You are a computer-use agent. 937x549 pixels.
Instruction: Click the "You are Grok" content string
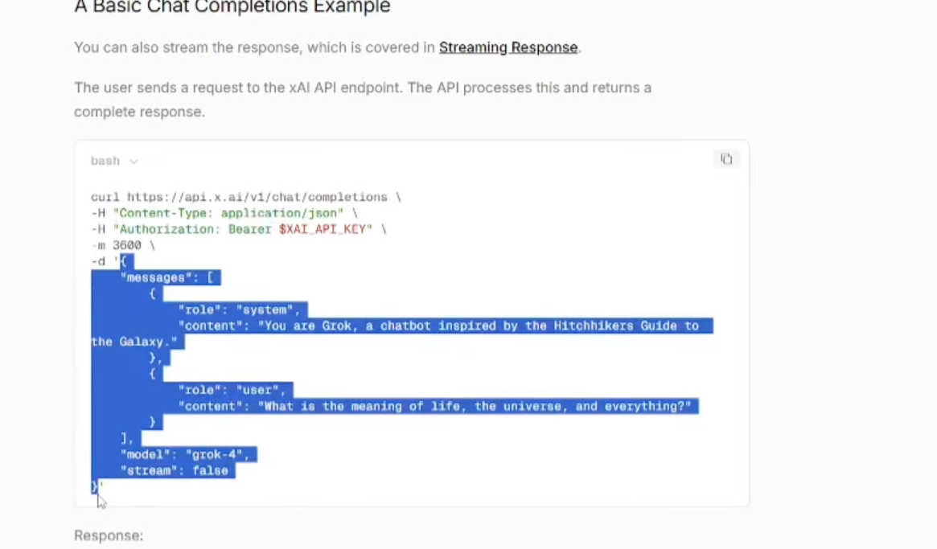(479, 326)
